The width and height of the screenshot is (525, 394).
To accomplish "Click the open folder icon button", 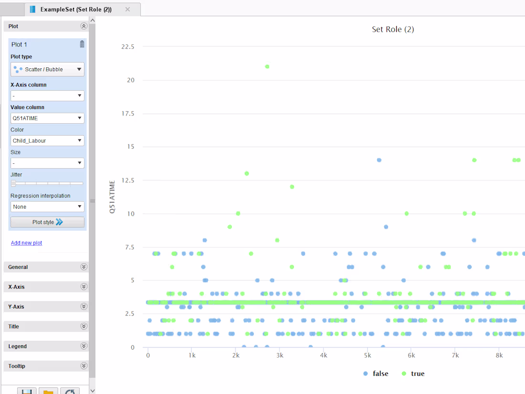I will 48,391.
